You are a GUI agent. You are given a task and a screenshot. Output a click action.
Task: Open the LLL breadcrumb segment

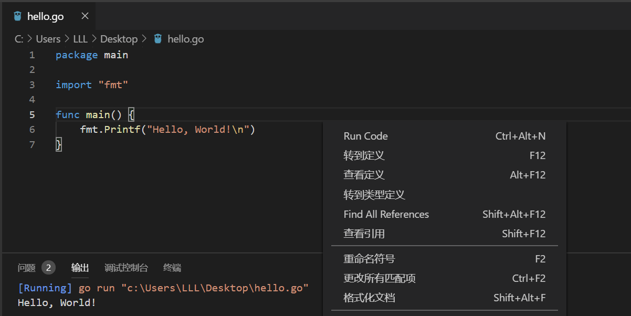pyautogui.click(x=80, y=39)
